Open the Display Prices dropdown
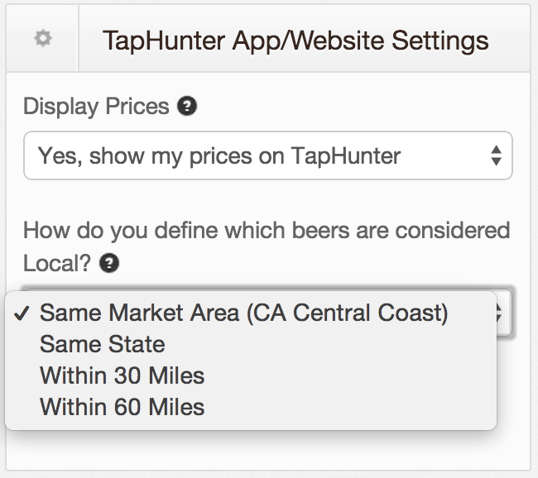Viewport: 538px width, 478px height. tap(268, 155)
